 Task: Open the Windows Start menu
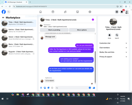(x=2, y=99)
